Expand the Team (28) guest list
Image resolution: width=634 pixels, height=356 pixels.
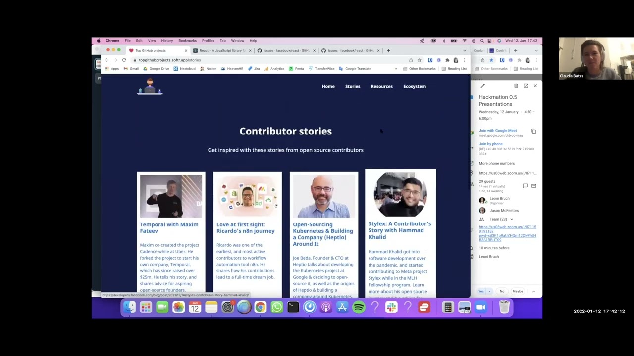(x=512, y=219)
